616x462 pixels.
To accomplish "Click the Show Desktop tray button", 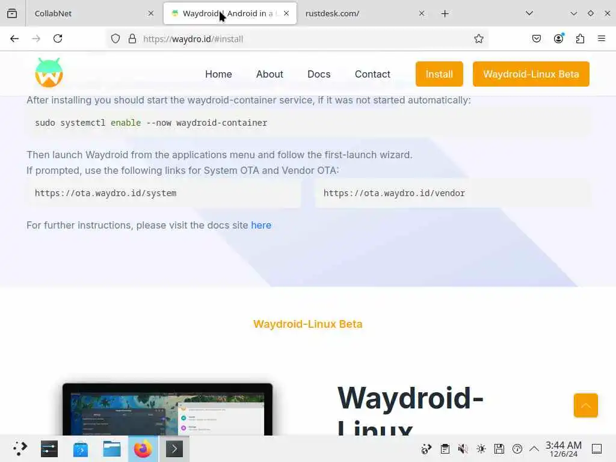I will 597,449.
